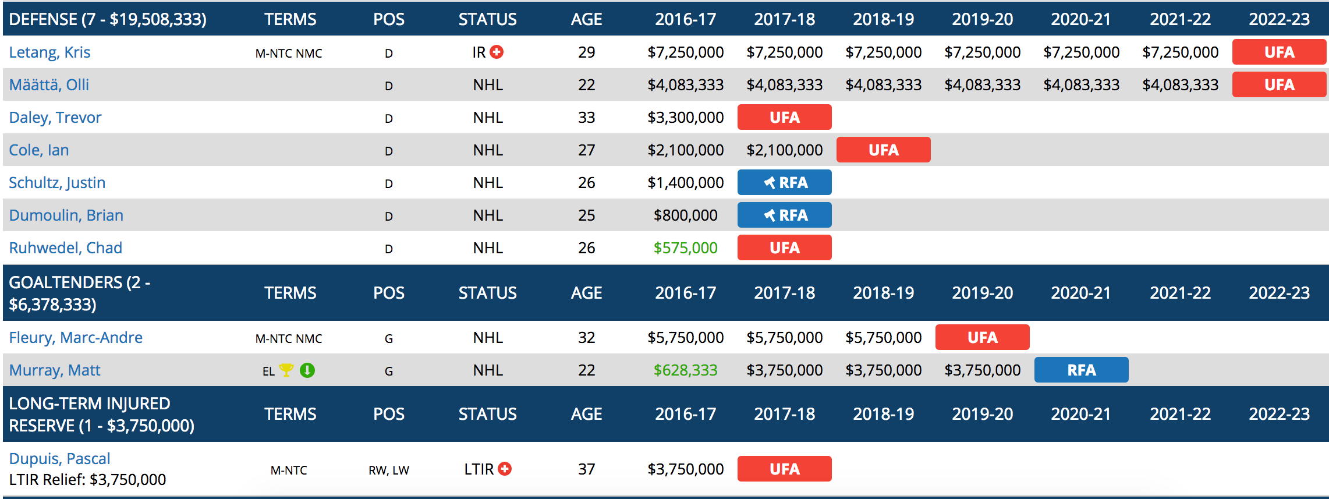Click the arbitration icon in Schultz's RFA badge

[x=770, y=183]
